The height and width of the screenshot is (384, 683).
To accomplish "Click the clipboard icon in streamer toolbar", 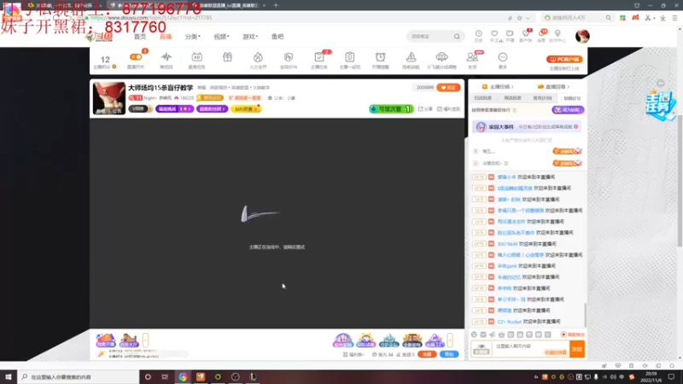I will tap(349, 57).
